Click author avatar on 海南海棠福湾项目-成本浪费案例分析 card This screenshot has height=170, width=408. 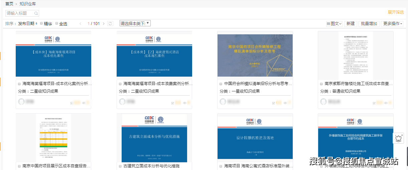pos(122,102)
